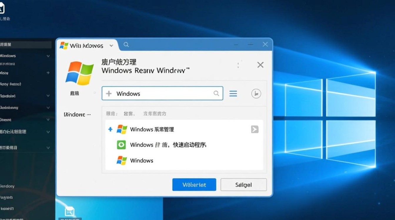This screenshot has height=220, width=395.
Task: Click the plus icon inside the search field
Action: click(109, 93)
